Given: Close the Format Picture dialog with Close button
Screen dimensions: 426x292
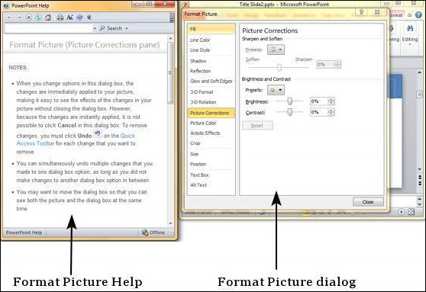Looking at the screenshot, I should [368, 202].
